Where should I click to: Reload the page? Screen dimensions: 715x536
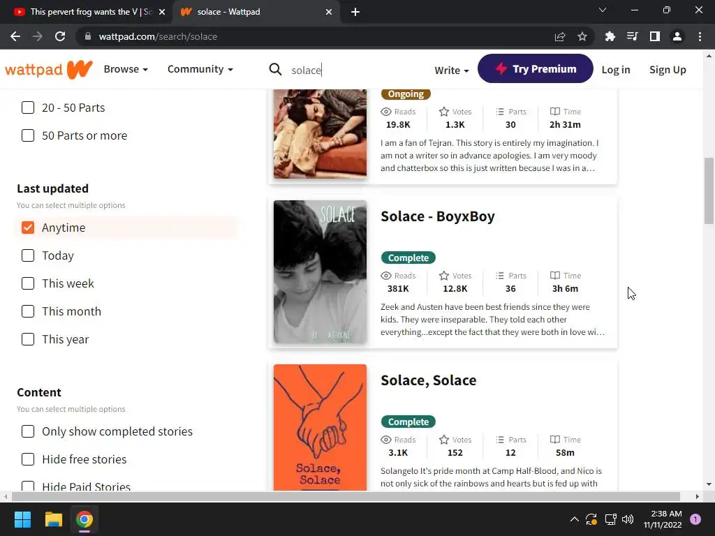coord(60,36)
